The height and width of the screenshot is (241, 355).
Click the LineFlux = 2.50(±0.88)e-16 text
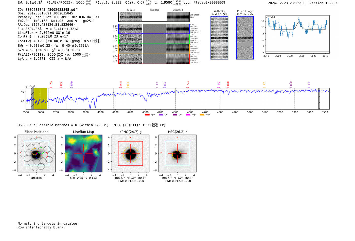(x=44, y=33)
